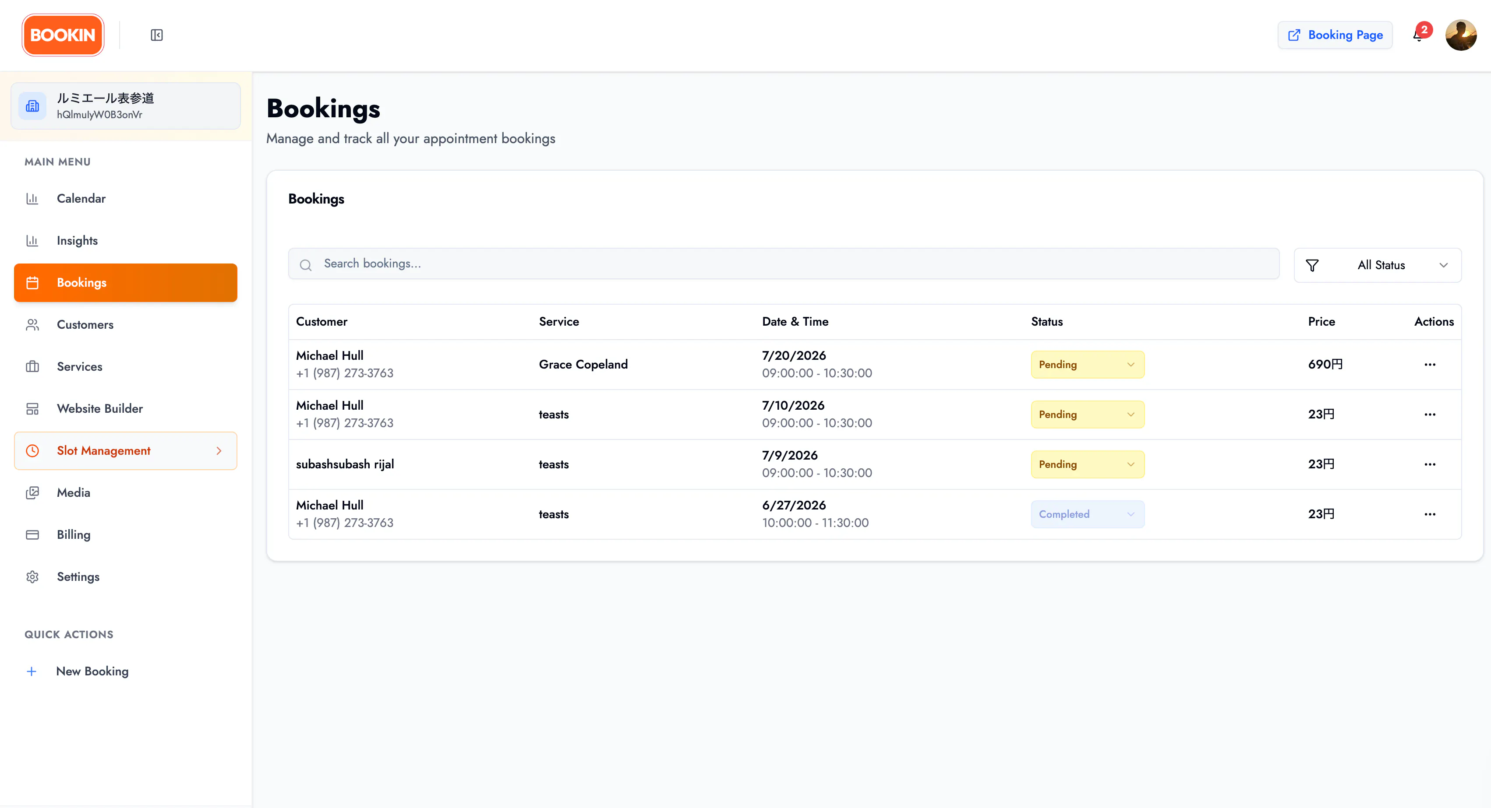Click the Insights chart icon

pyautogui.click(x=32, y=241)
